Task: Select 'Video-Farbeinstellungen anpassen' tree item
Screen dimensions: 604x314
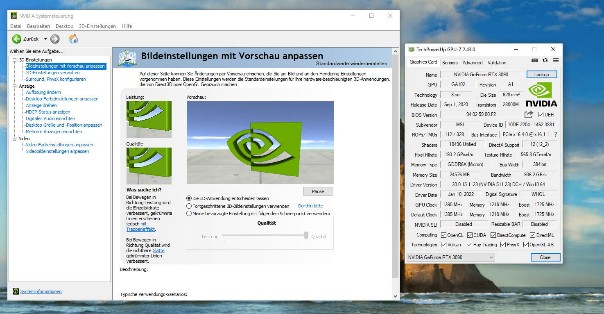Action: [59, 145]
